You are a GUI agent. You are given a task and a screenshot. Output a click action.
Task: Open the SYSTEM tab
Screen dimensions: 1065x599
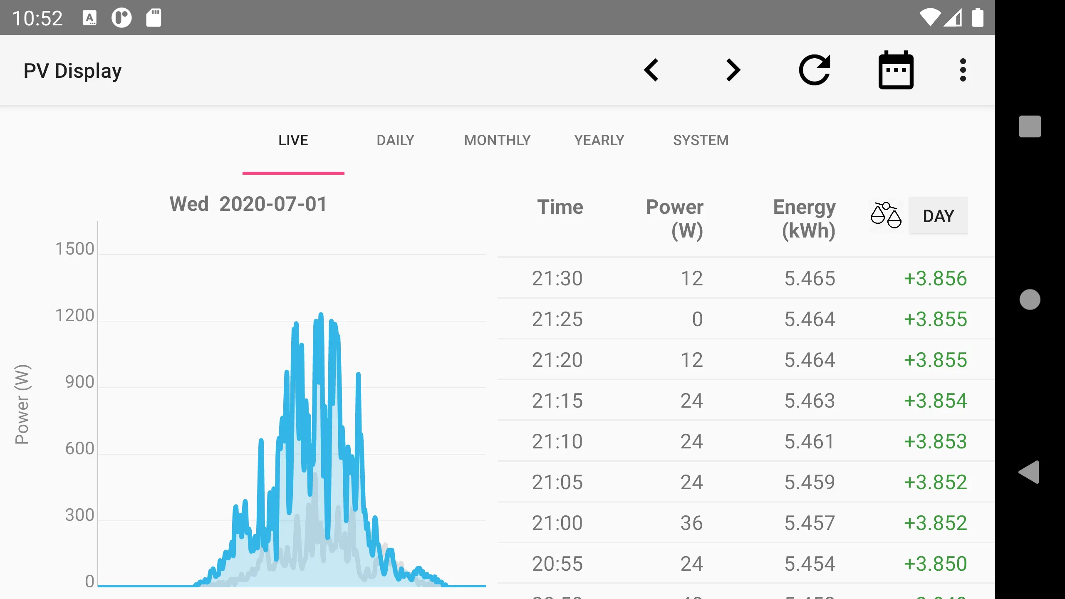701,140
